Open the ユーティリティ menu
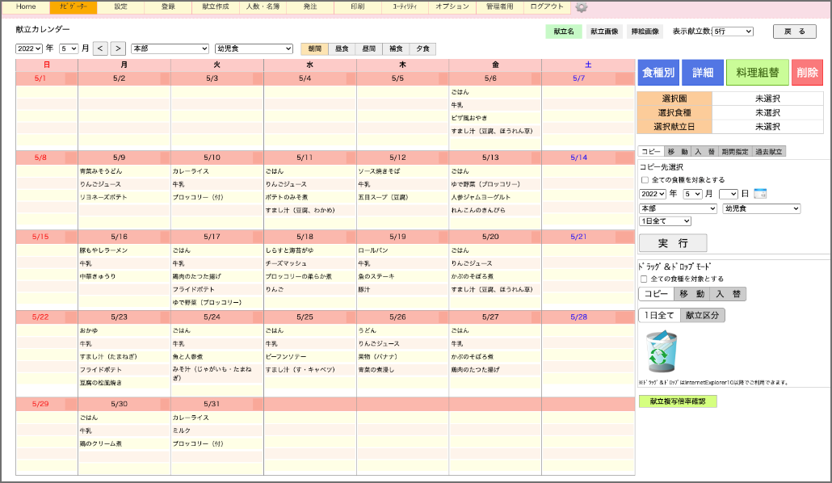This screenshot has width=832, height=483. [x=405, y=7]
